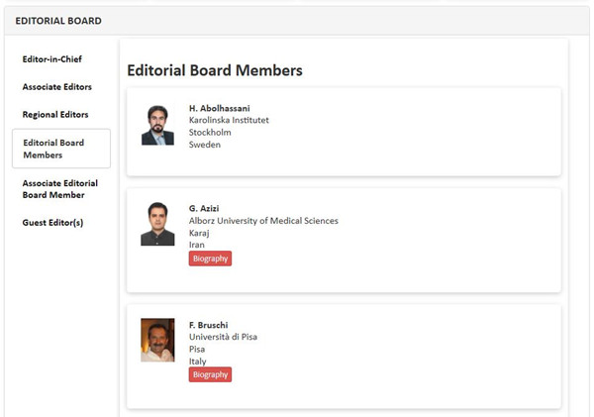The width and height of the screenshot is (594, 417).
Task: Click the Editorial Board Members sidebar tab
Action: (60, 149)
